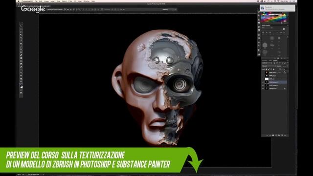Hide the selected highlighted layer

coord(263,82)
